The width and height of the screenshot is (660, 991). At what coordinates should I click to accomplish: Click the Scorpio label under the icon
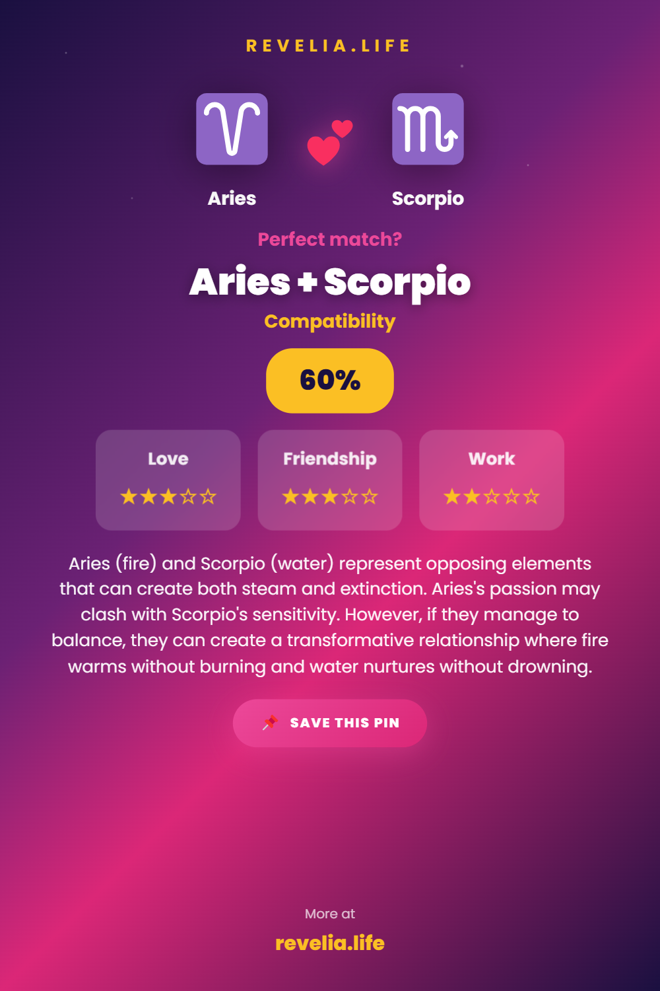point(428,198)
